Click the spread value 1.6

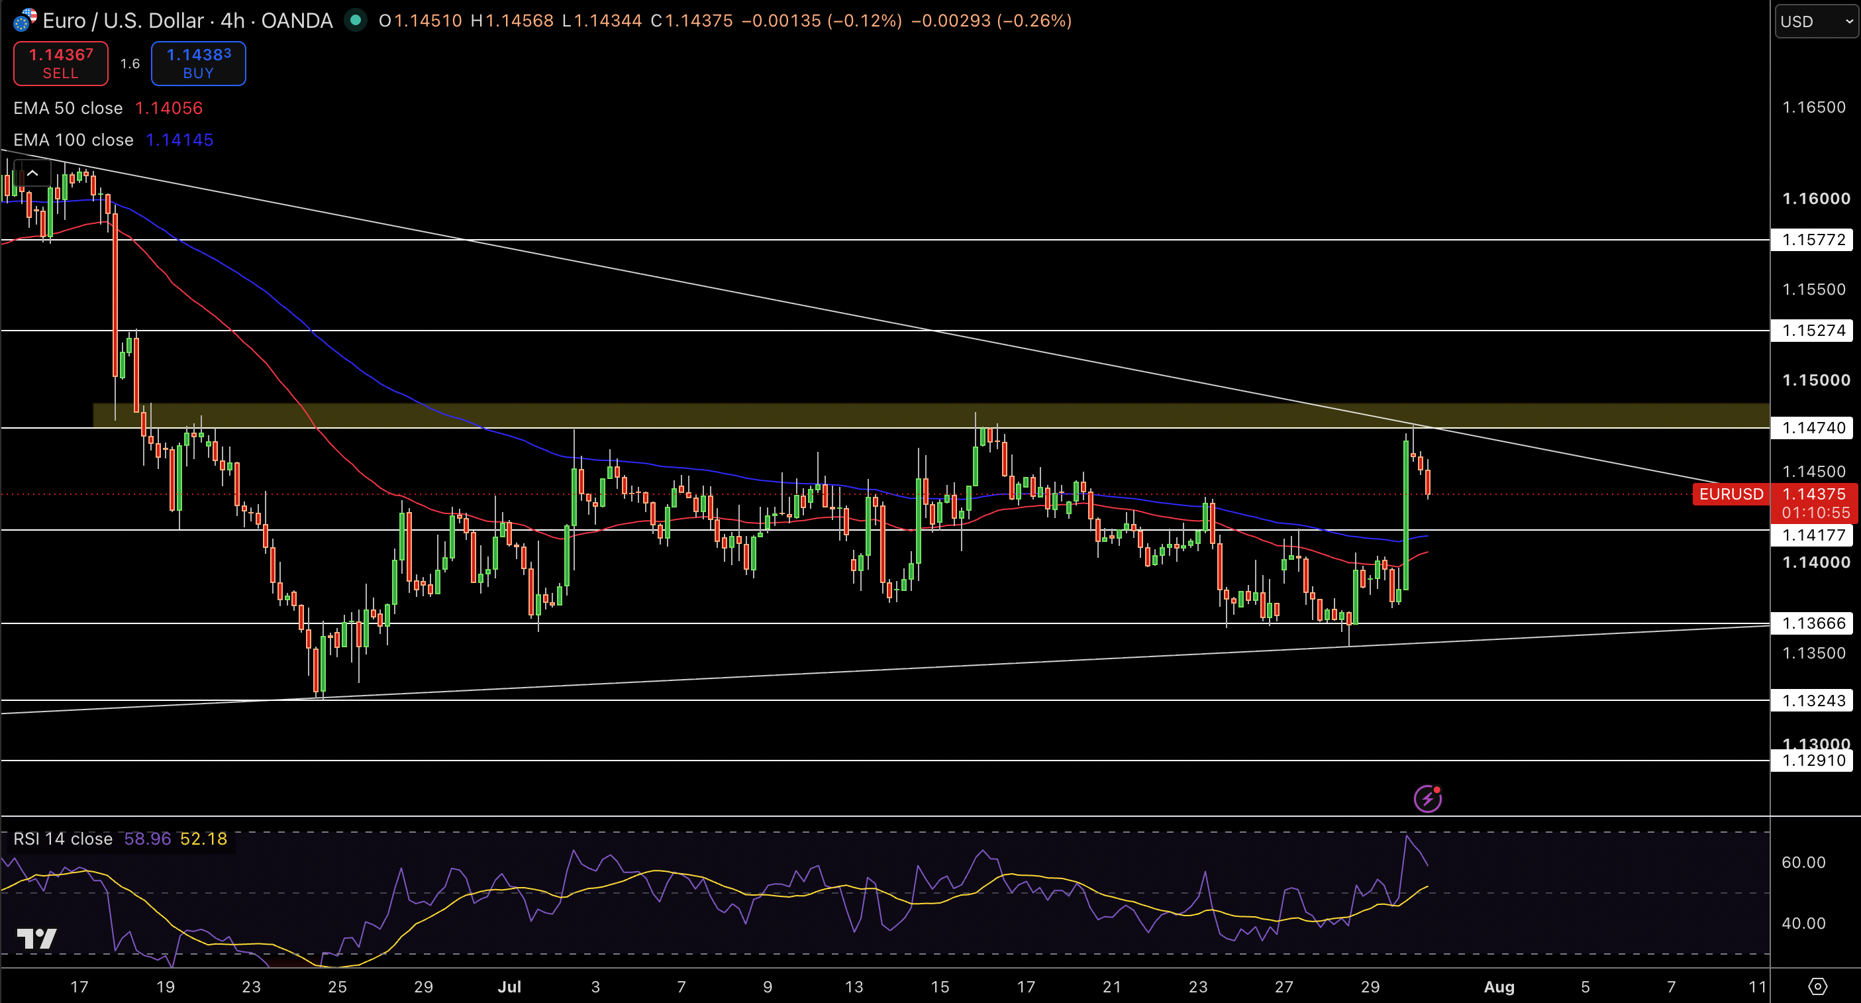pos(130,64)
